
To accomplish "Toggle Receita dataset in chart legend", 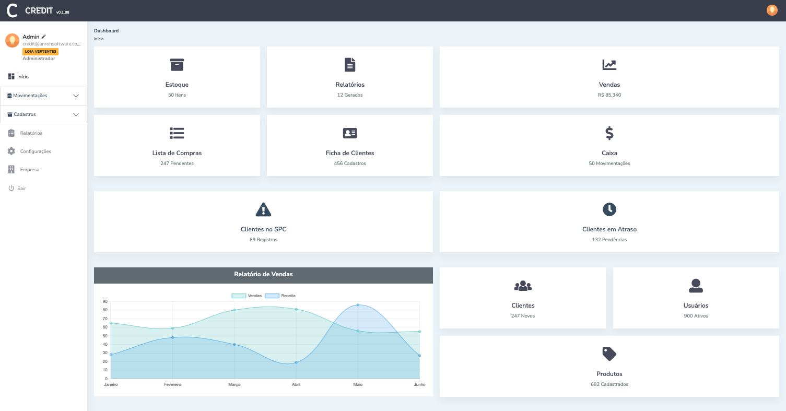I will [272, 296].
